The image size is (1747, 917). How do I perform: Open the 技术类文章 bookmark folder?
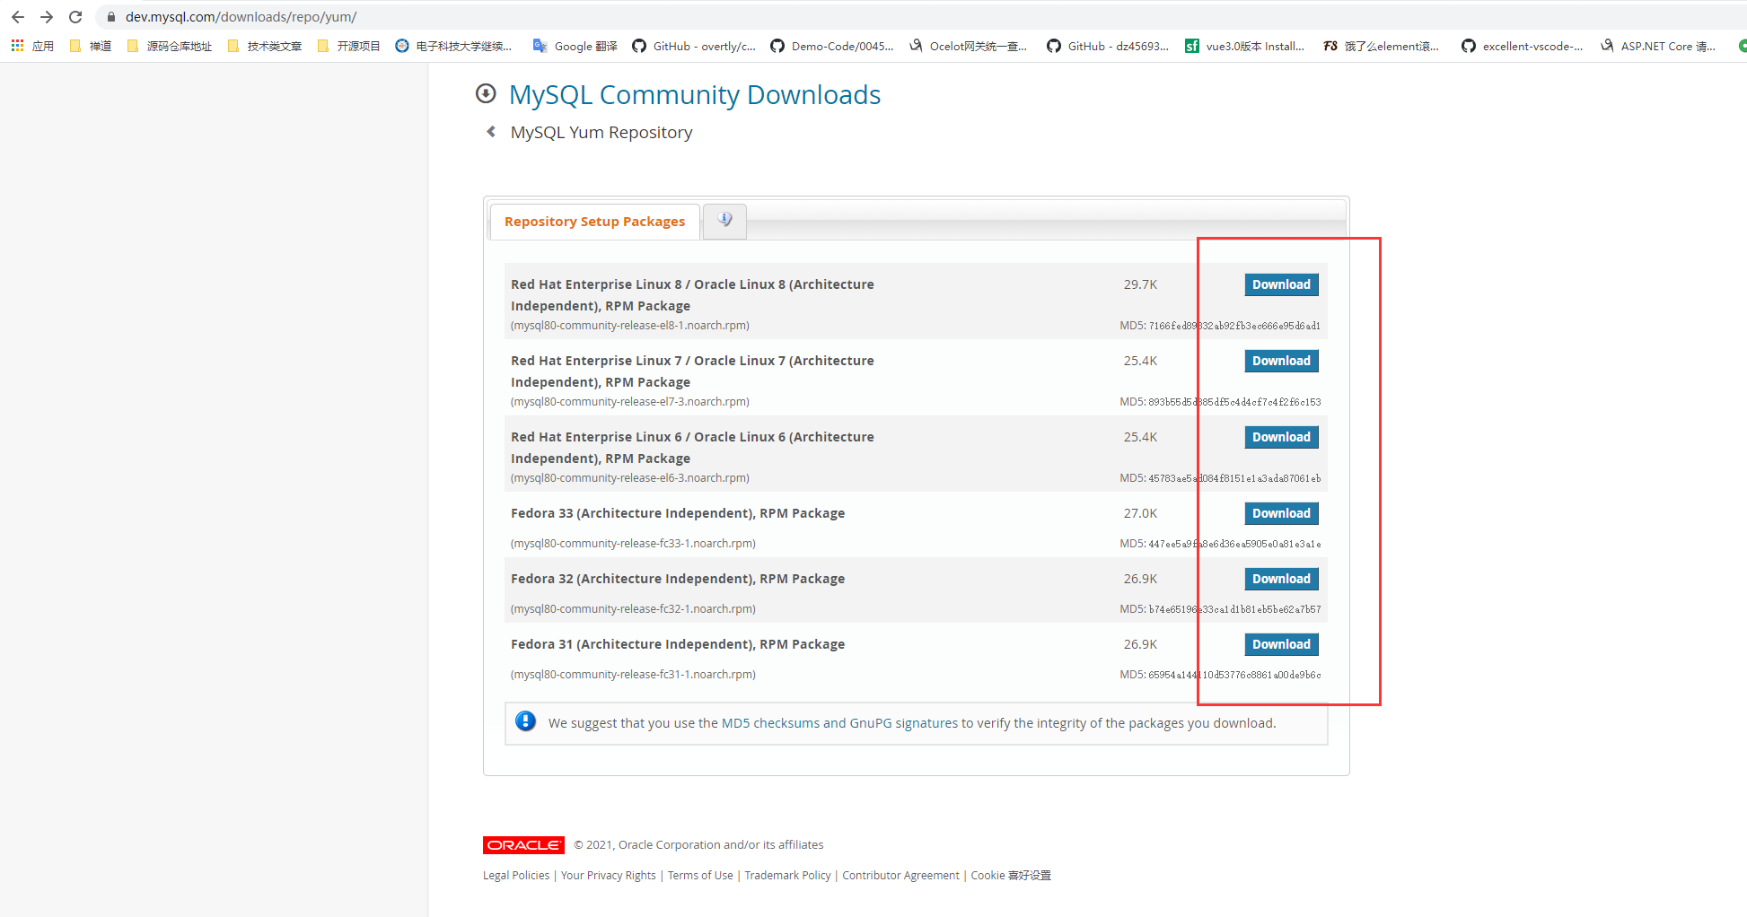[265, 46]
